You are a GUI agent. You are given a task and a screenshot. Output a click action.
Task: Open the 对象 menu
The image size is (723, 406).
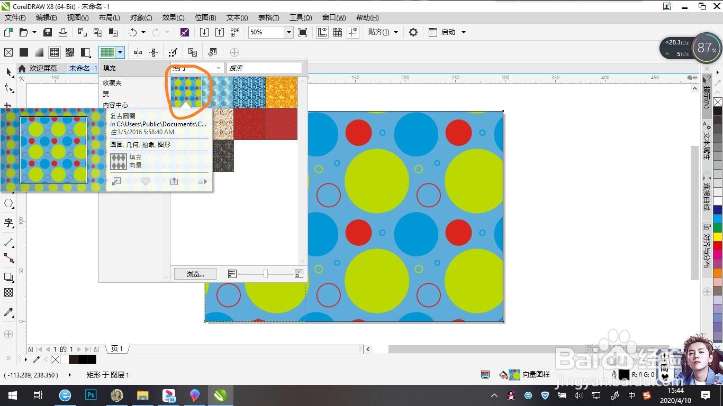pyautogui.click(x=141, y=18)
